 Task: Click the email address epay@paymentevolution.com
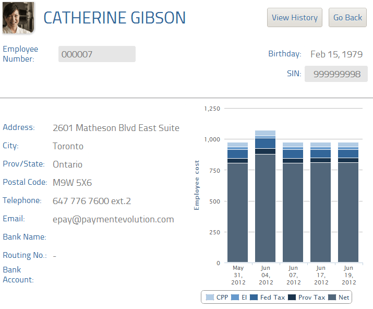point(113,219)
